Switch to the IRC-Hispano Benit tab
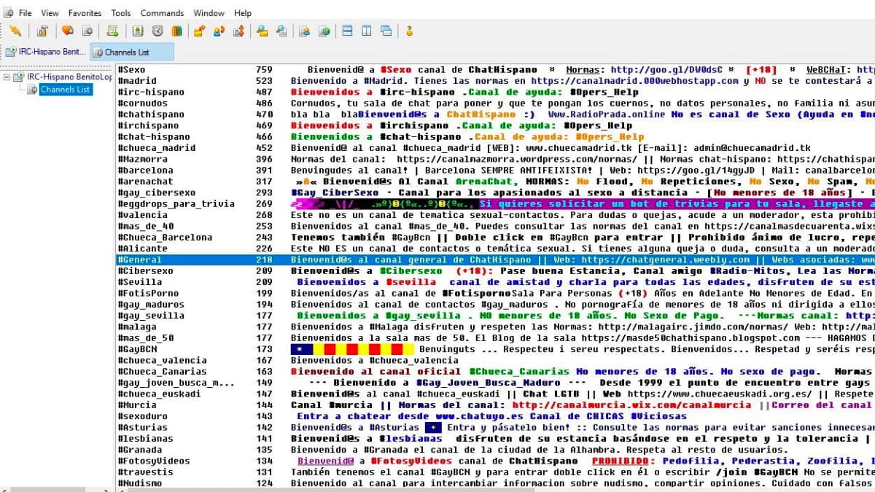 click(46, 52)
